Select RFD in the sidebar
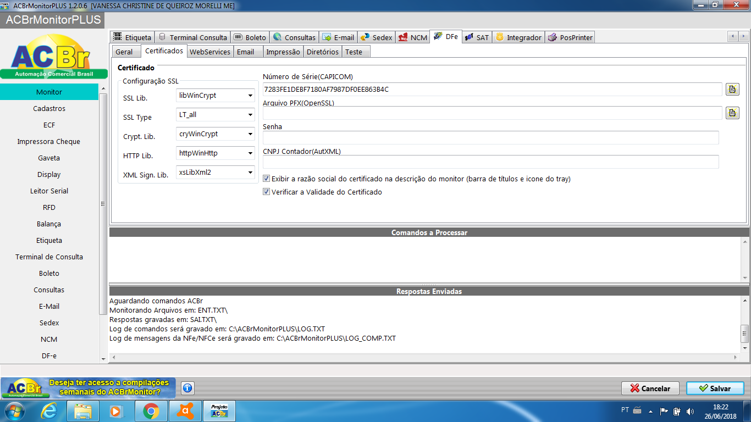 [x=49, y=207]
